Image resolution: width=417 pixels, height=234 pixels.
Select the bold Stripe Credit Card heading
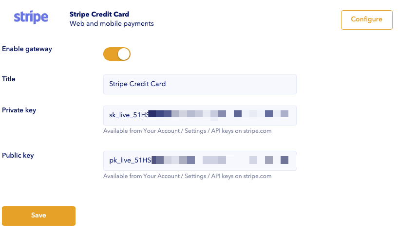click(x=99, y=14)
